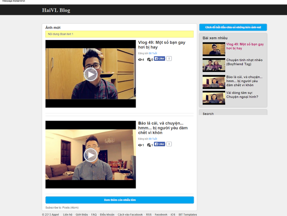Click comments icon on Vlog 49 post
The height and width of the screenshot is (216, 287).
(149, 60)
